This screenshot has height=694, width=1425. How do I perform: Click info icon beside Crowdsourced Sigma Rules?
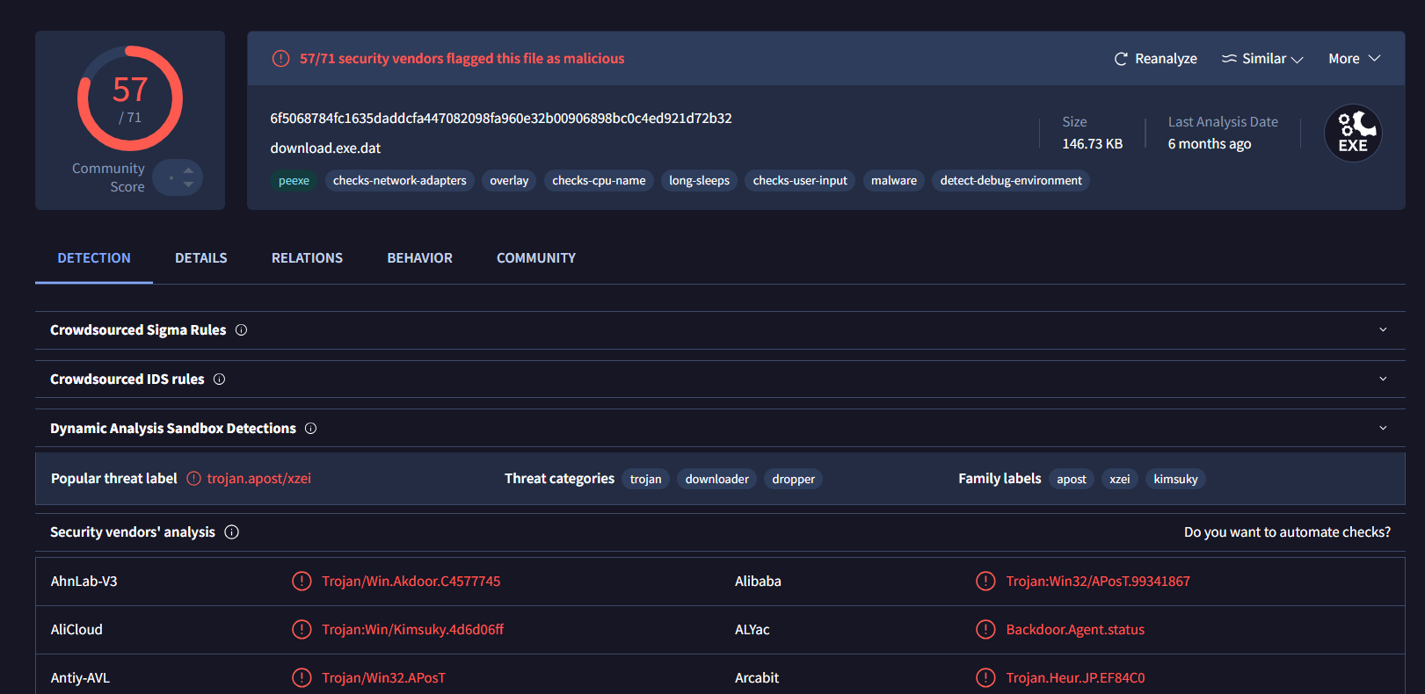tap(241, 330)
